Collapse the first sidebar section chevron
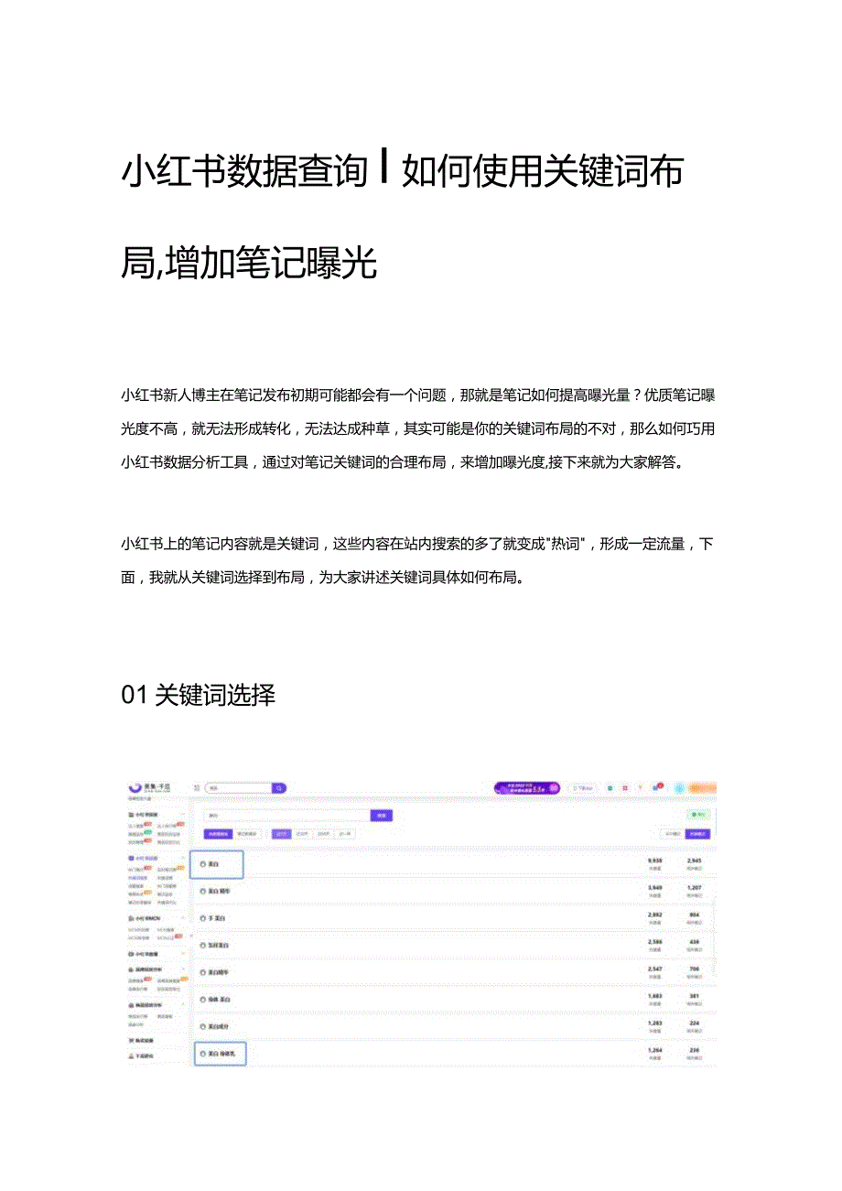 pyautogui.click(x=183, y=815)
